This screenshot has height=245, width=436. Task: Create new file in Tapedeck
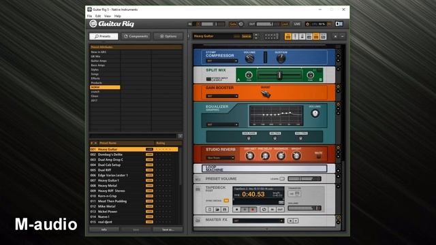coord(210,210)
